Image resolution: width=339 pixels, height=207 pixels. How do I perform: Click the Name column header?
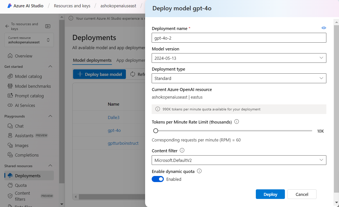click(x=114, y=104)
